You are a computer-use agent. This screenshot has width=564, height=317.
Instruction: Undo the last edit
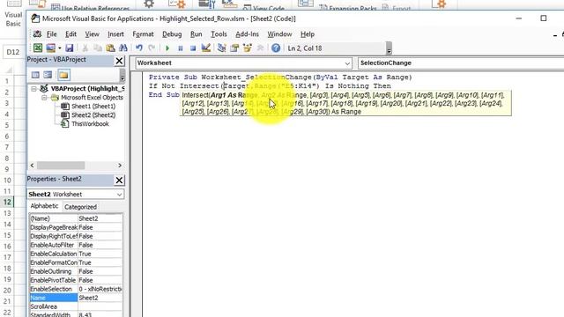[x=139, y=48]
